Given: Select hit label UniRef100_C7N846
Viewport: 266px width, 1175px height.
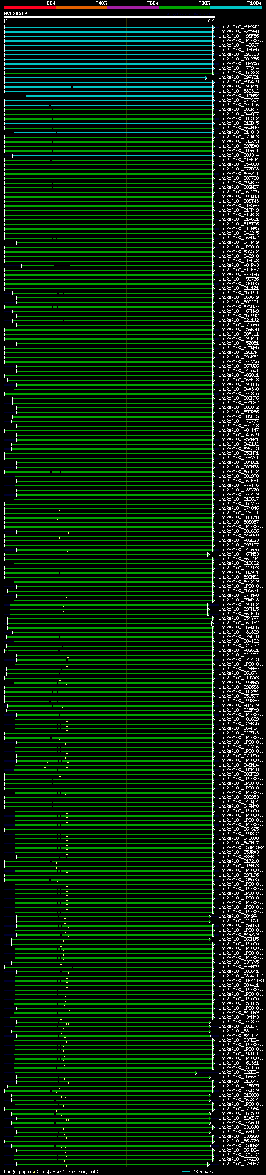Looking at the screenshot, I should point(239,509).
